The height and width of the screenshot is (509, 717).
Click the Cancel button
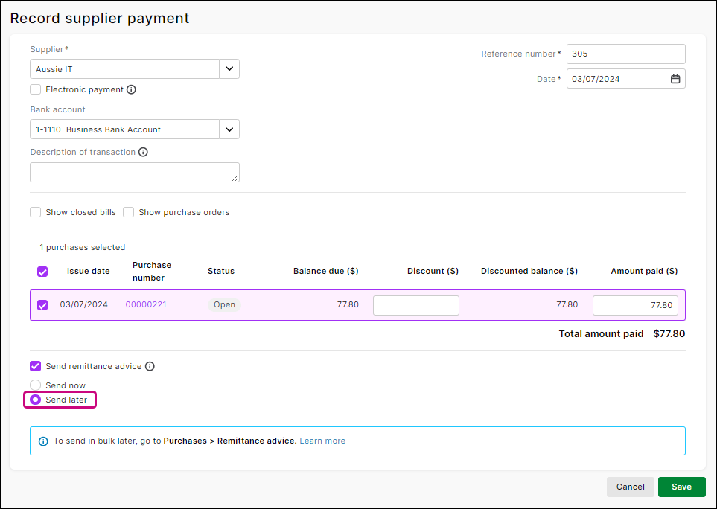pyautogui.click(x=630, y=487)
